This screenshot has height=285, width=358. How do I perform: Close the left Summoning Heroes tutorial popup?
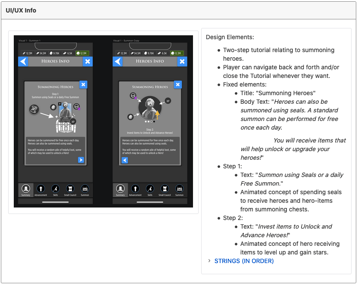point(84,85)
